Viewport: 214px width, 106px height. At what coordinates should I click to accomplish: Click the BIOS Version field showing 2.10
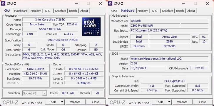(169, 63)
